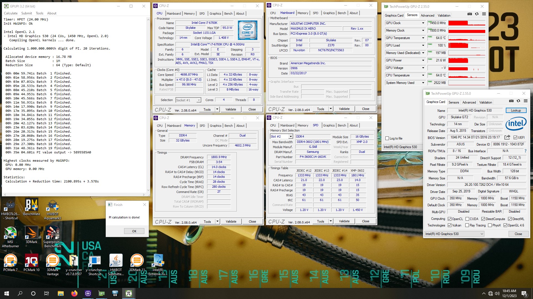Image resolution: width=533 pixels, height=299 pixels.
Task: Open y-cruncher v0.7.8.9507 folder icon
Action: (x=74, y=265)
